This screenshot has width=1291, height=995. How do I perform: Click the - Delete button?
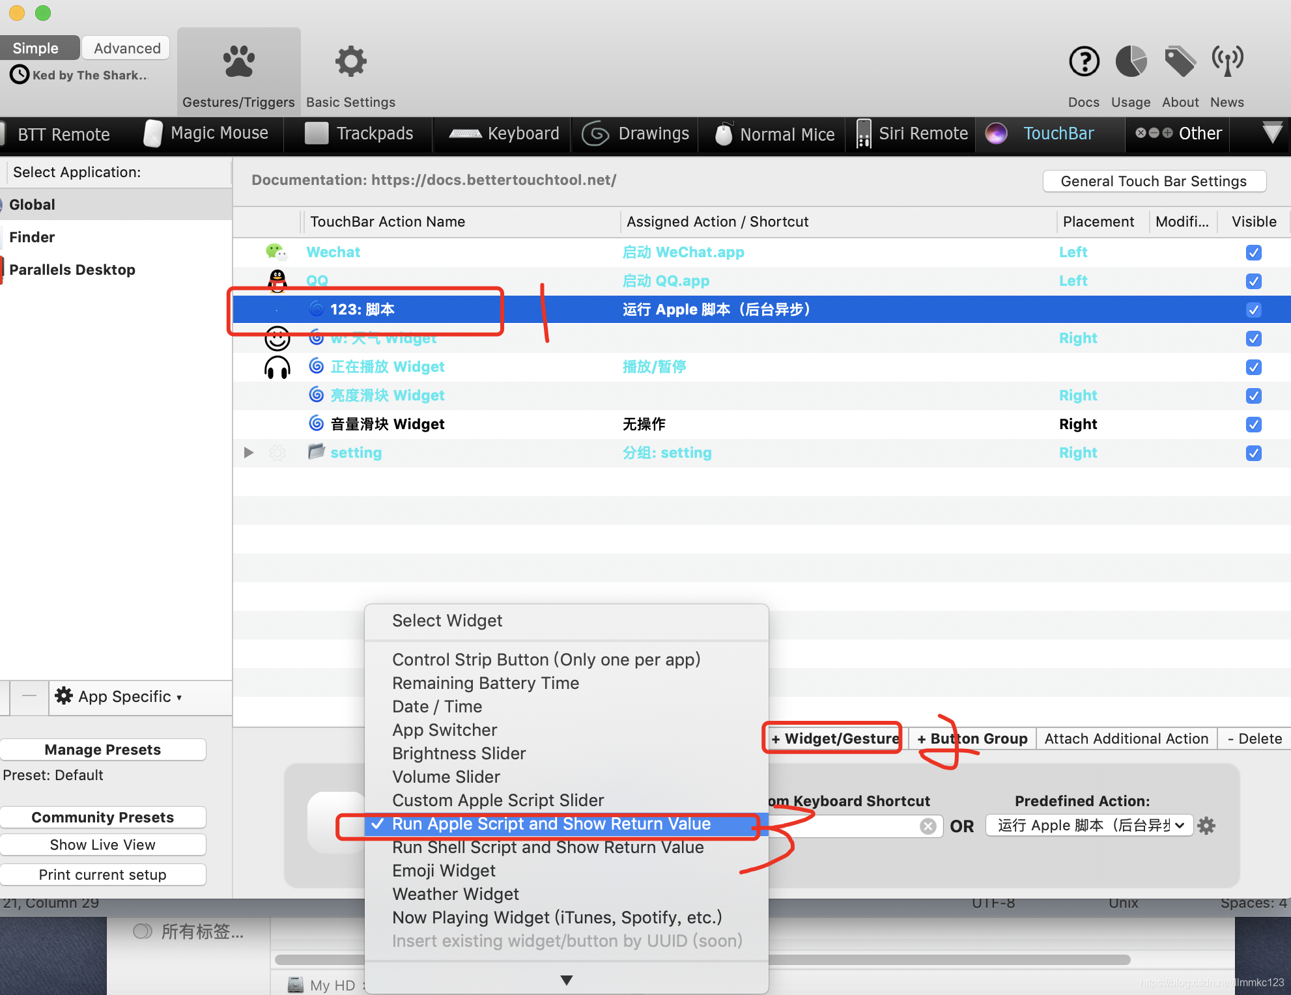pos(1255,738)
